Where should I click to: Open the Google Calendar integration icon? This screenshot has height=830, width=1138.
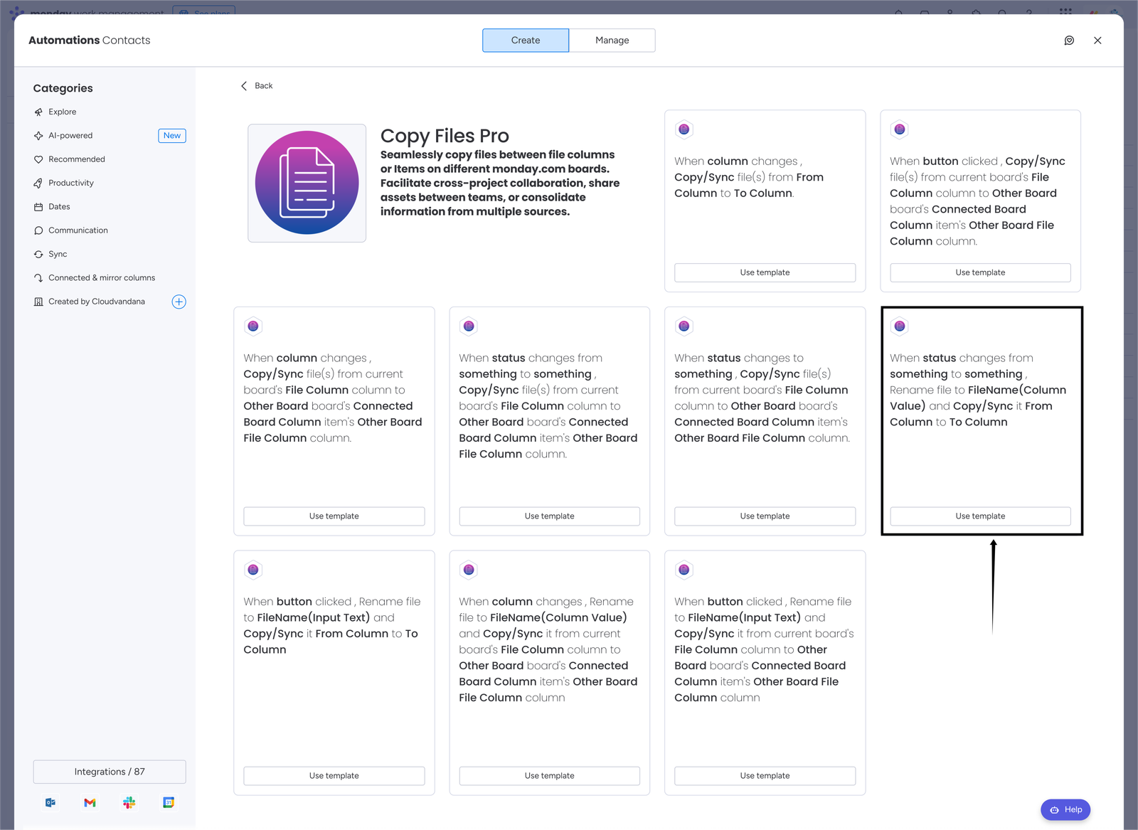pos(169,802)
